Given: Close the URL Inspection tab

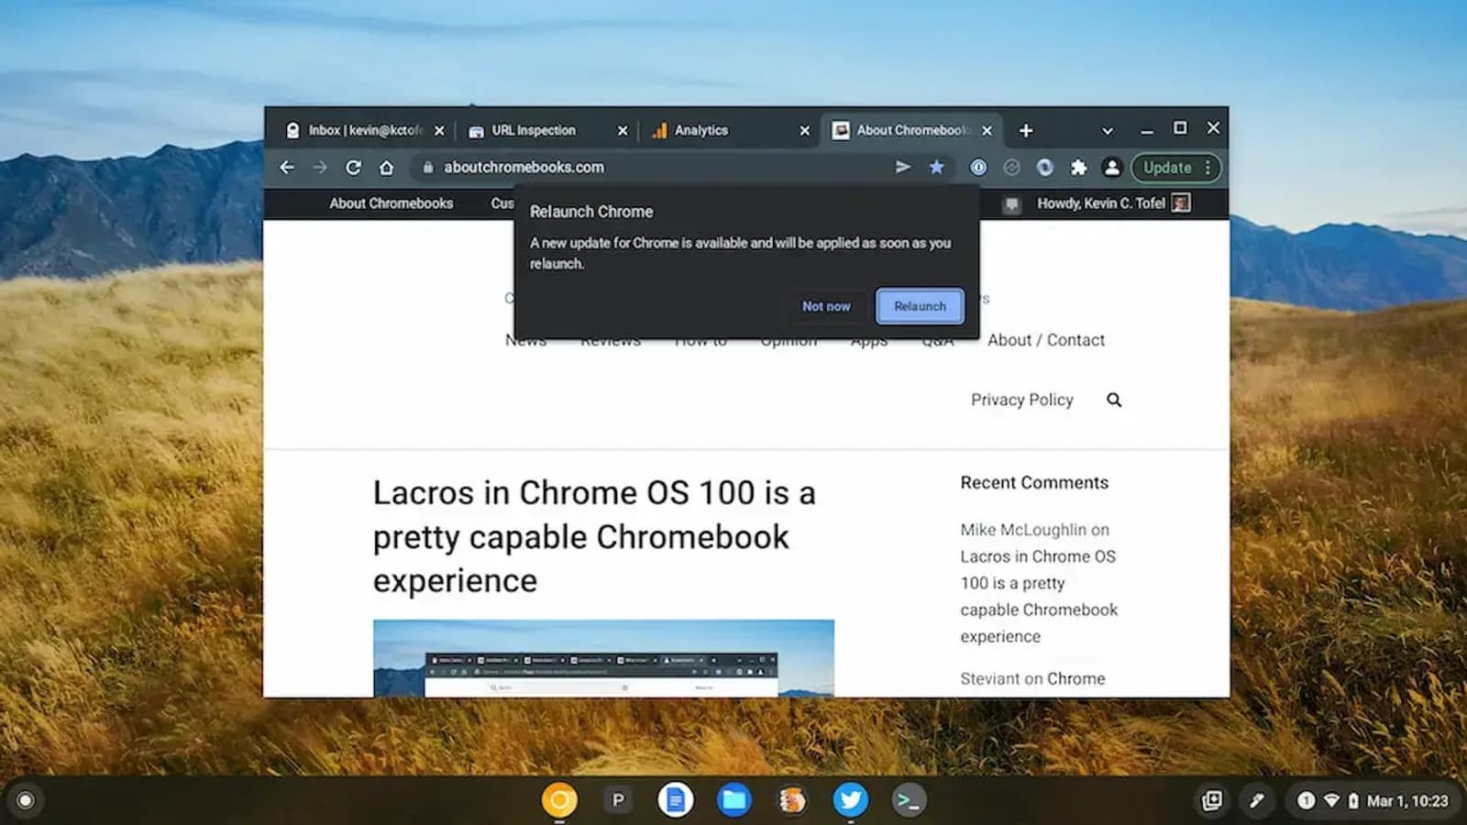Looking at the screenshot, I should [623, 130].
